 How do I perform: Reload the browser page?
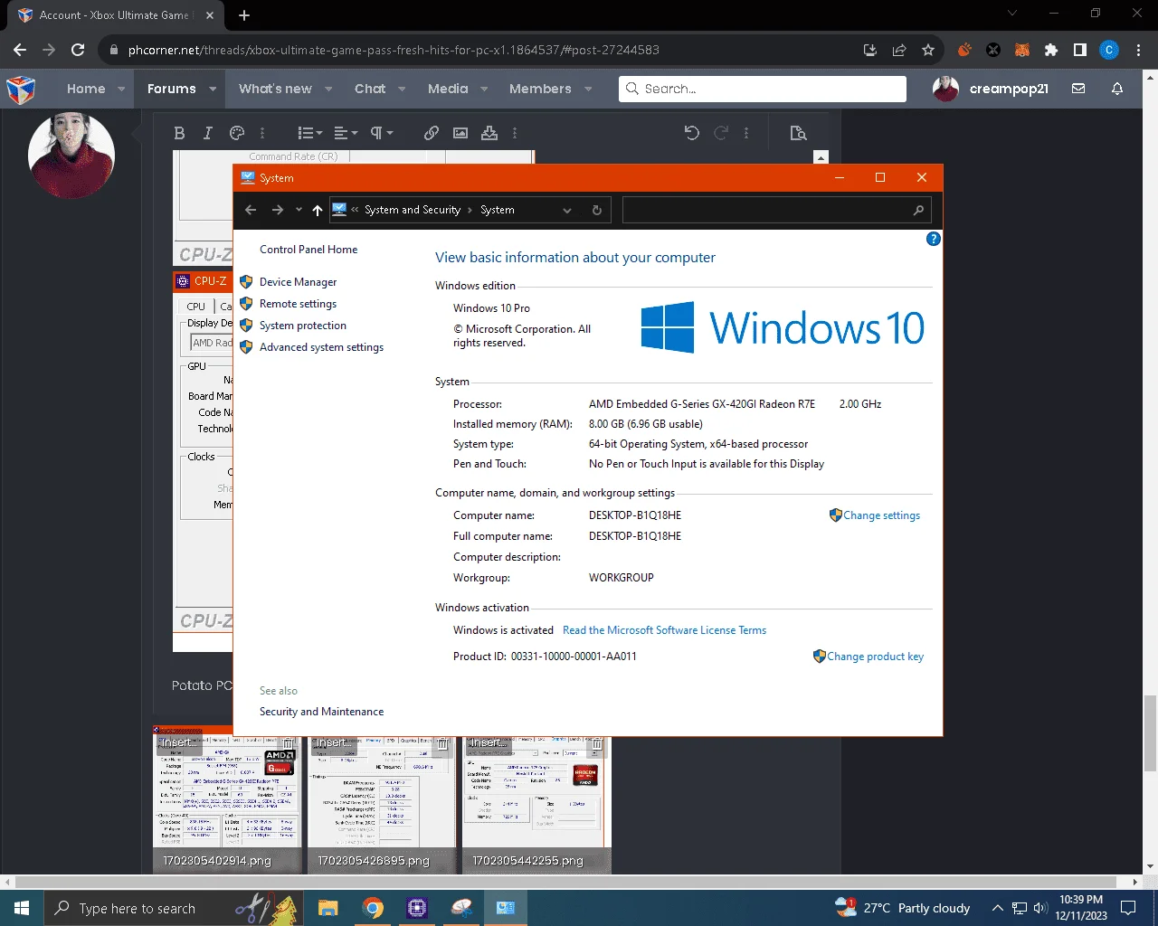(78, 50)
